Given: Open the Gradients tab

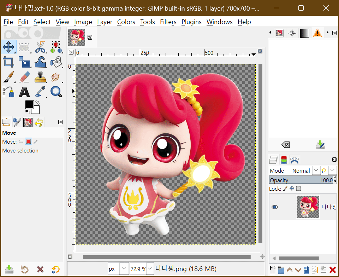Looking at the screenshot, I should click(x=305, y=33).
